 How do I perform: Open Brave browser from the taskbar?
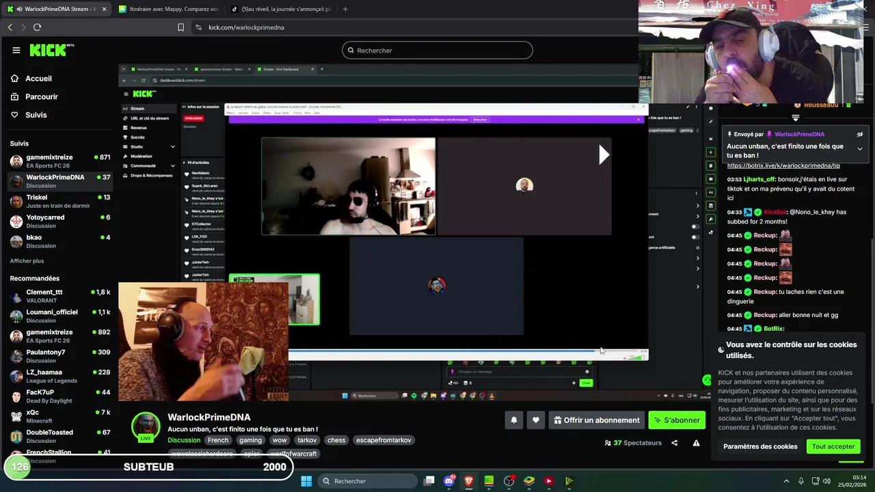pos(469,481)
